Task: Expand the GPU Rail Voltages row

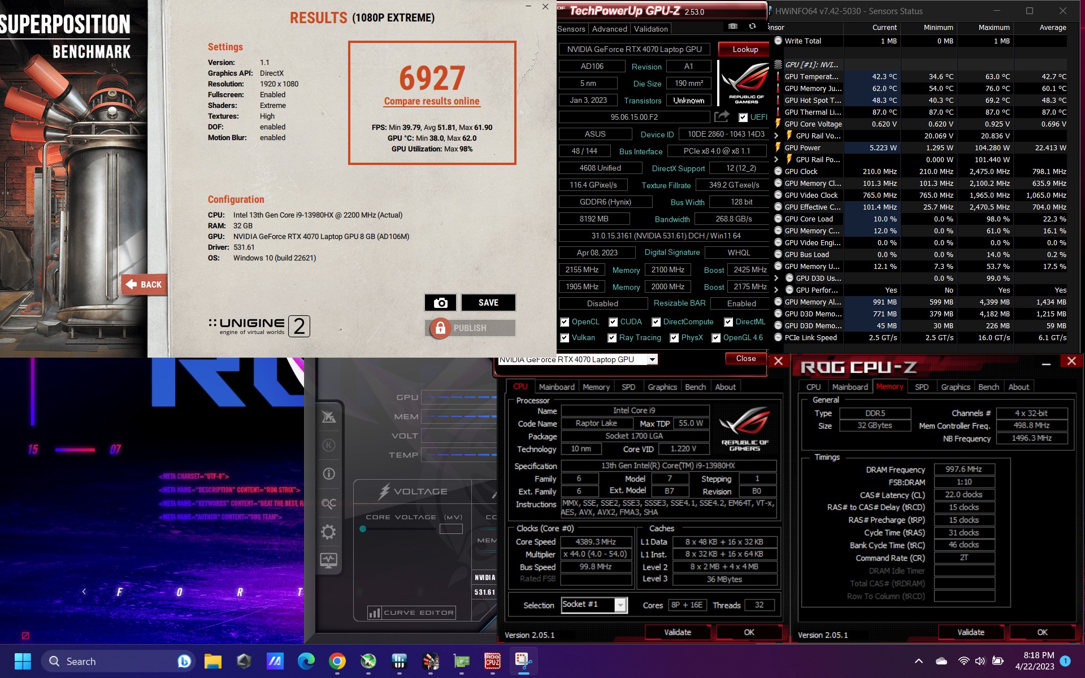Action: [x=776, y=136]
